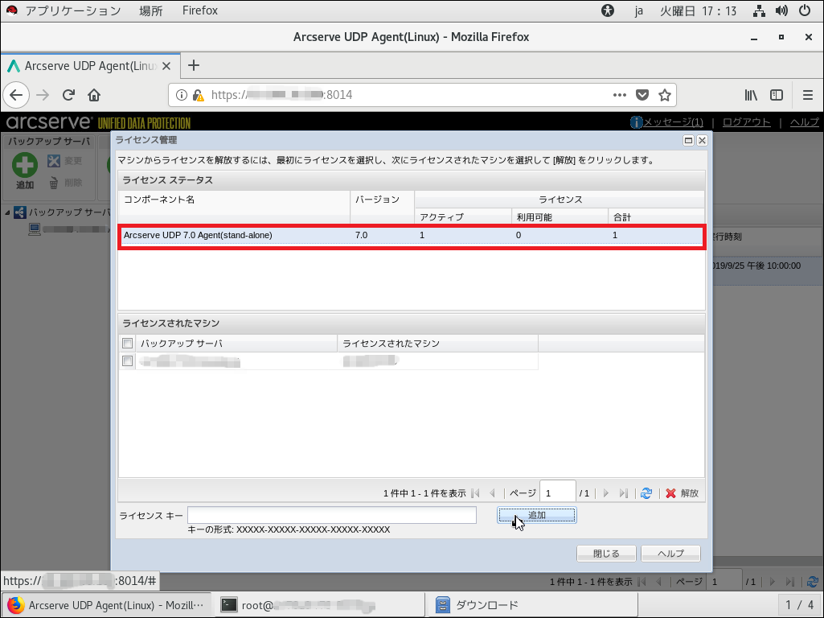The height and width of the screenshot is (618, 824).
Task: Click the バックアップ サーバ column header in licensed machines
Action: 236,344
